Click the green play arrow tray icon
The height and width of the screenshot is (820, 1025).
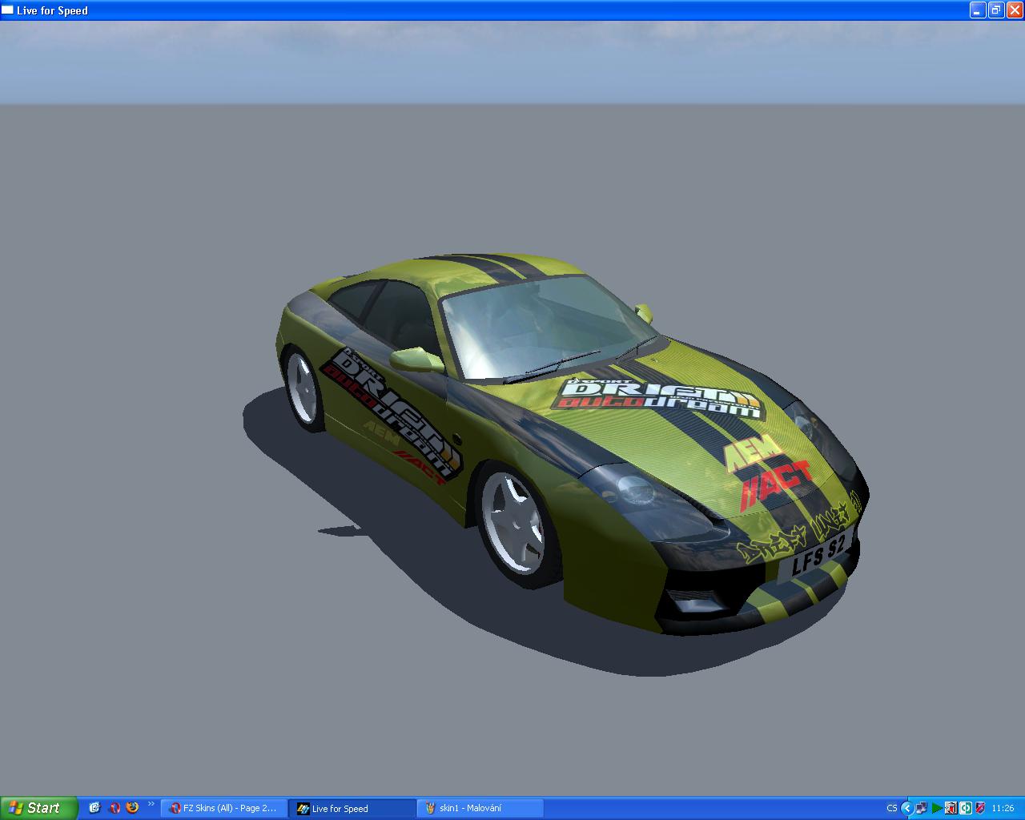(x=937, y=809)
